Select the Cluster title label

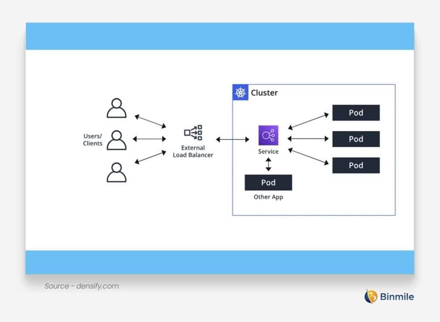pos(265,92)
